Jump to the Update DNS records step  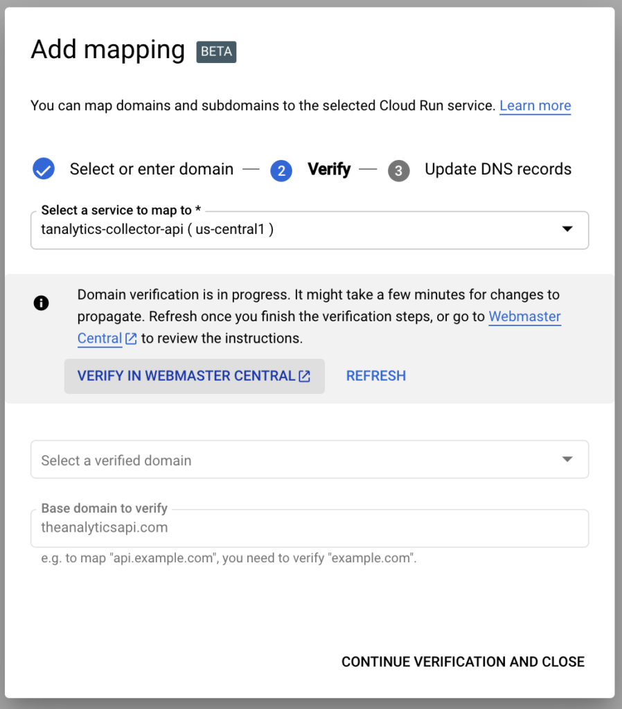coord(498,170)
